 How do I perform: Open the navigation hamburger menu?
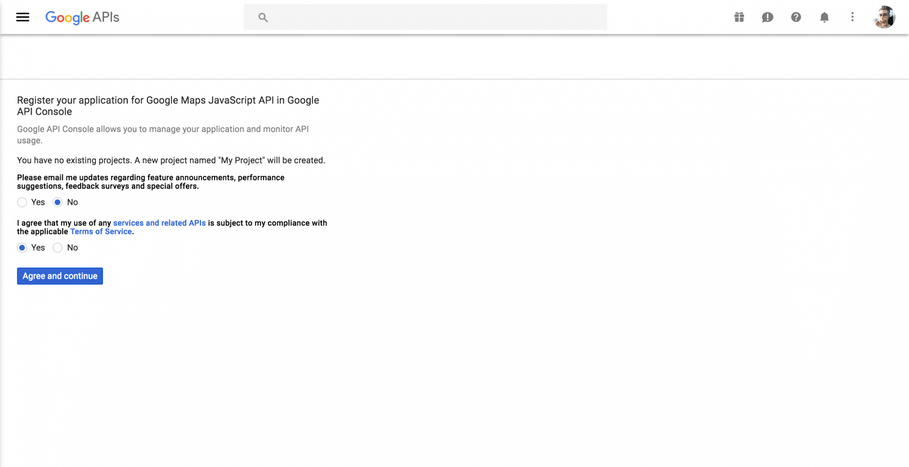coord(23,17)
